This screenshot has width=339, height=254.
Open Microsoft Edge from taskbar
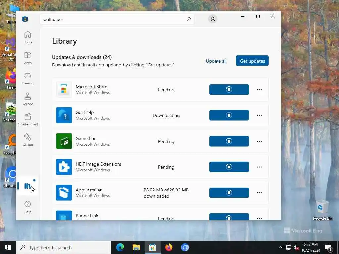coord(120,247)
